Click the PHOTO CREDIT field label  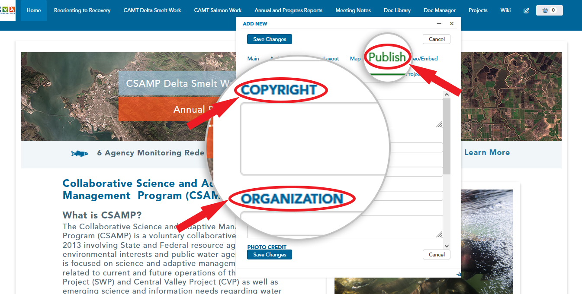(x=267, y=247)
